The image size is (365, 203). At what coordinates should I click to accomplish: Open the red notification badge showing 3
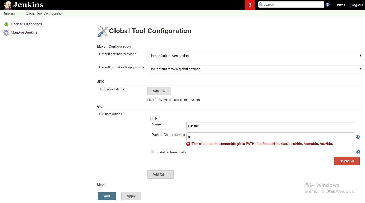tap(250, 5)
